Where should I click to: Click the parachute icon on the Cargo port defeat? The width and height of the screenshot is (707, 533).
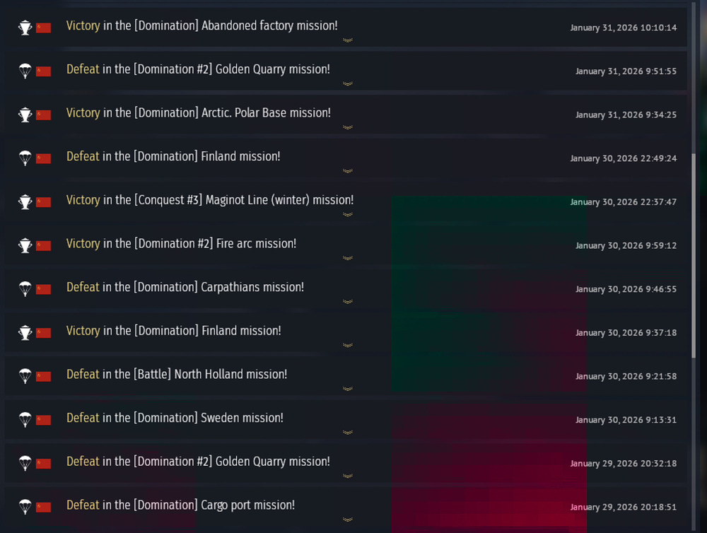25,507
